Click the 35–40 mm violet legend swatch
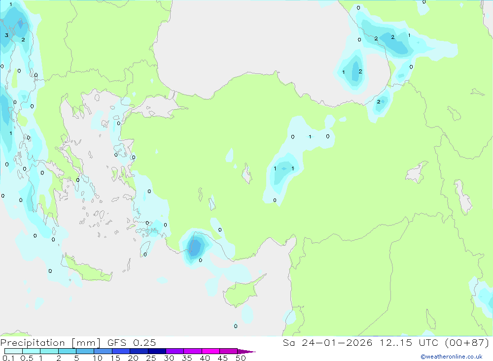Screen dimensions: 493x361 [192, 351]
